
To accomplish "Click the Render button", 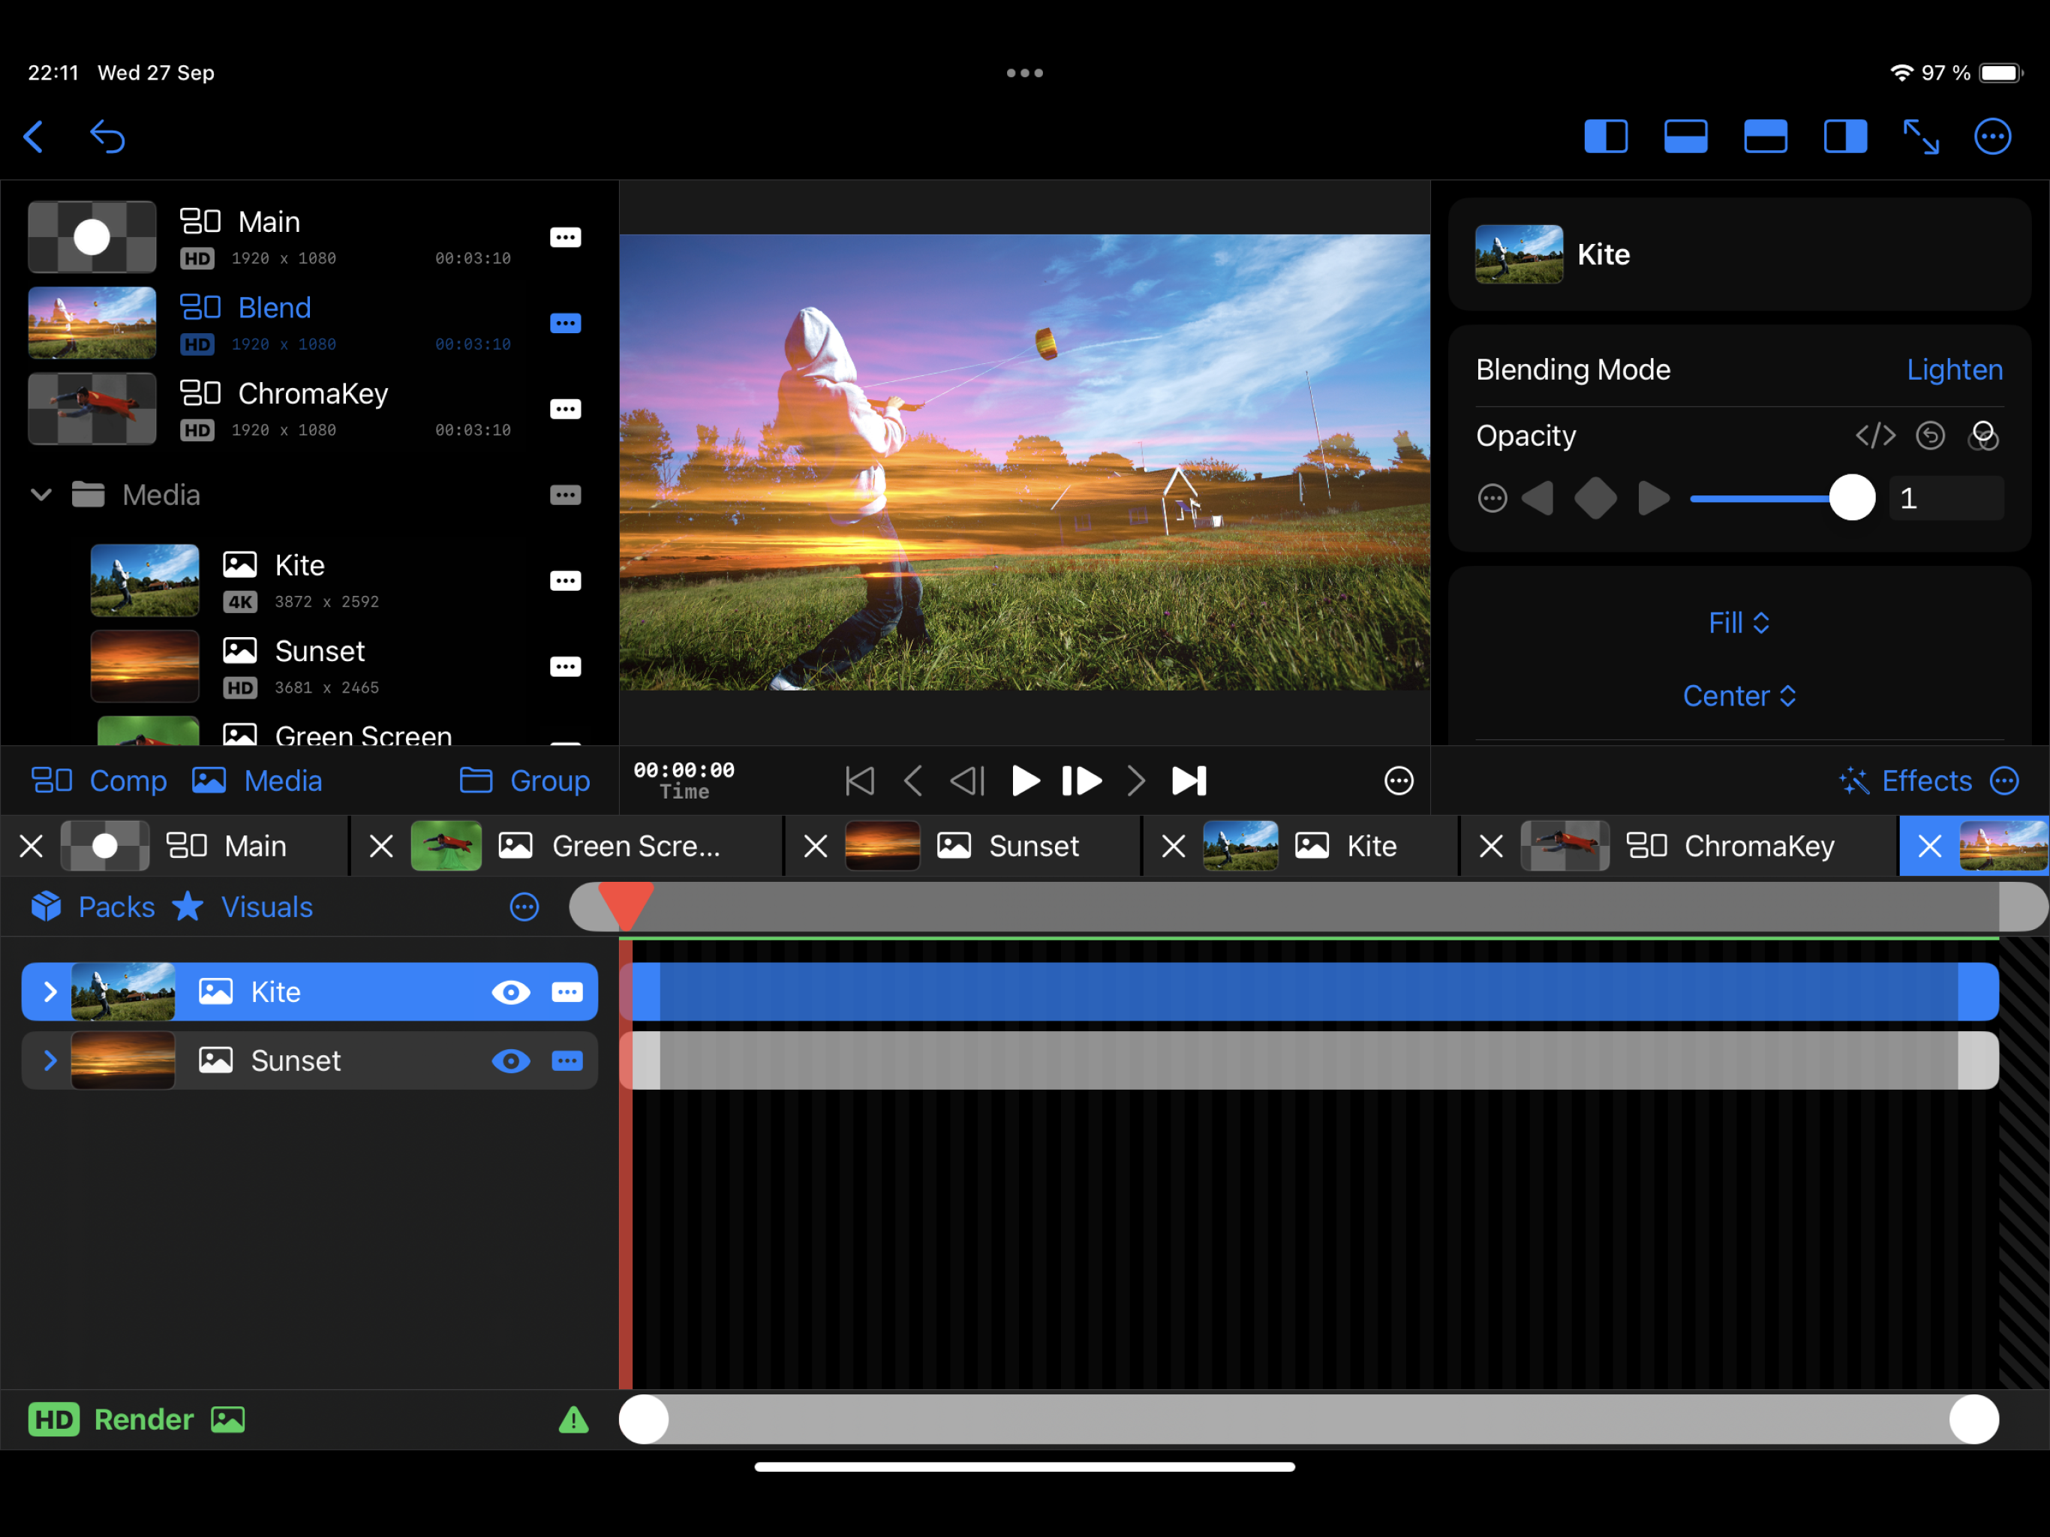I will tap(143, 1420).
